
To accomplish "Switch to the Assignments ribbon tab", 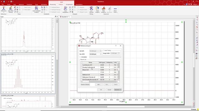I will point(69,4).
